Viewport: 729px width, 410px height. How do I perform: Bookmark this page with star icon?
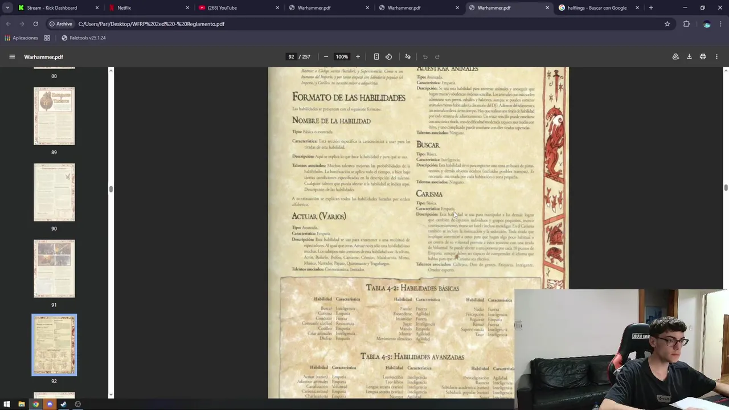click(x=667, y=24)
